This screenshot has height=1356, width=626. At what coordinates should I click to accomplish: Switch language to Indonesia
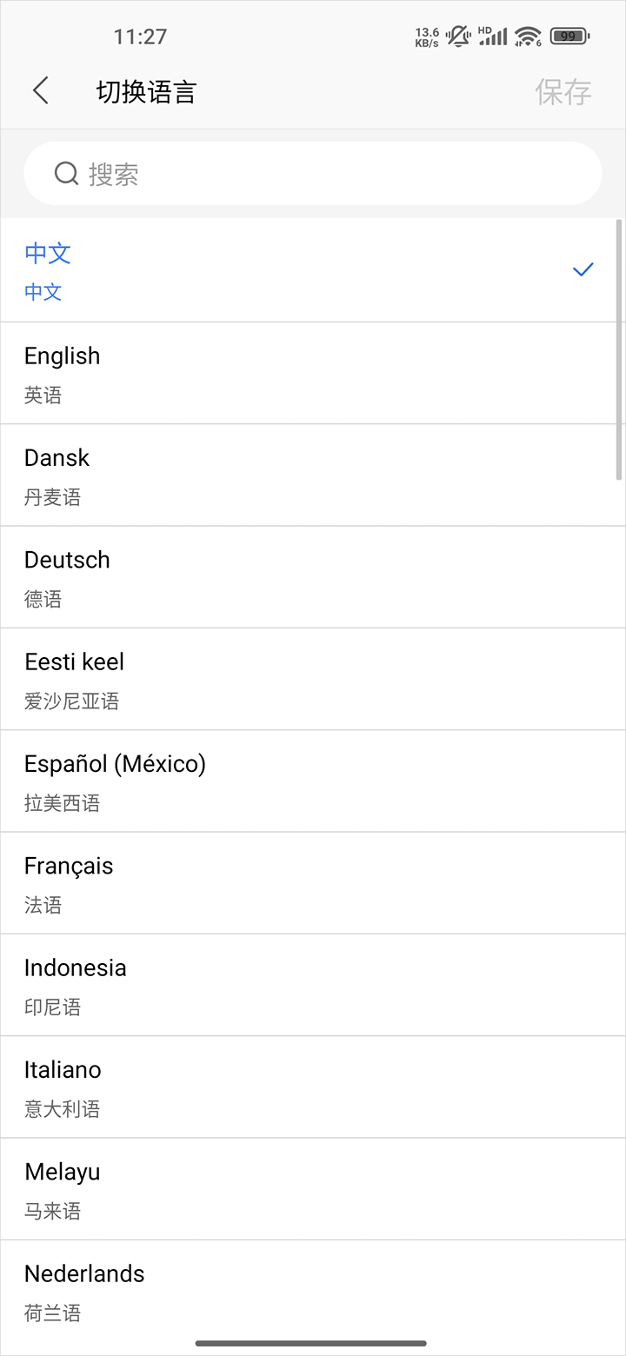pyautogui.click(x=313, y=985)
